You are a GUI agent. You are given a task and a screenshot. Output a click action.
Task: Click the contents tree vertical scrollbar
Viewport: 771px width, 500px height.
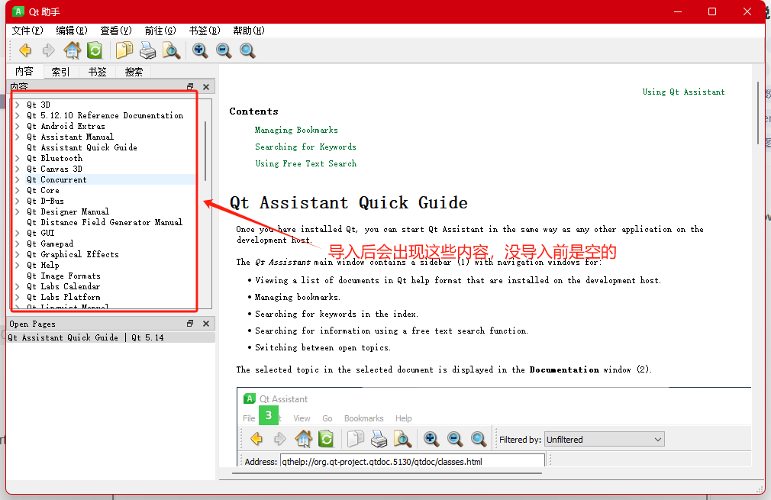coord(205,151)
